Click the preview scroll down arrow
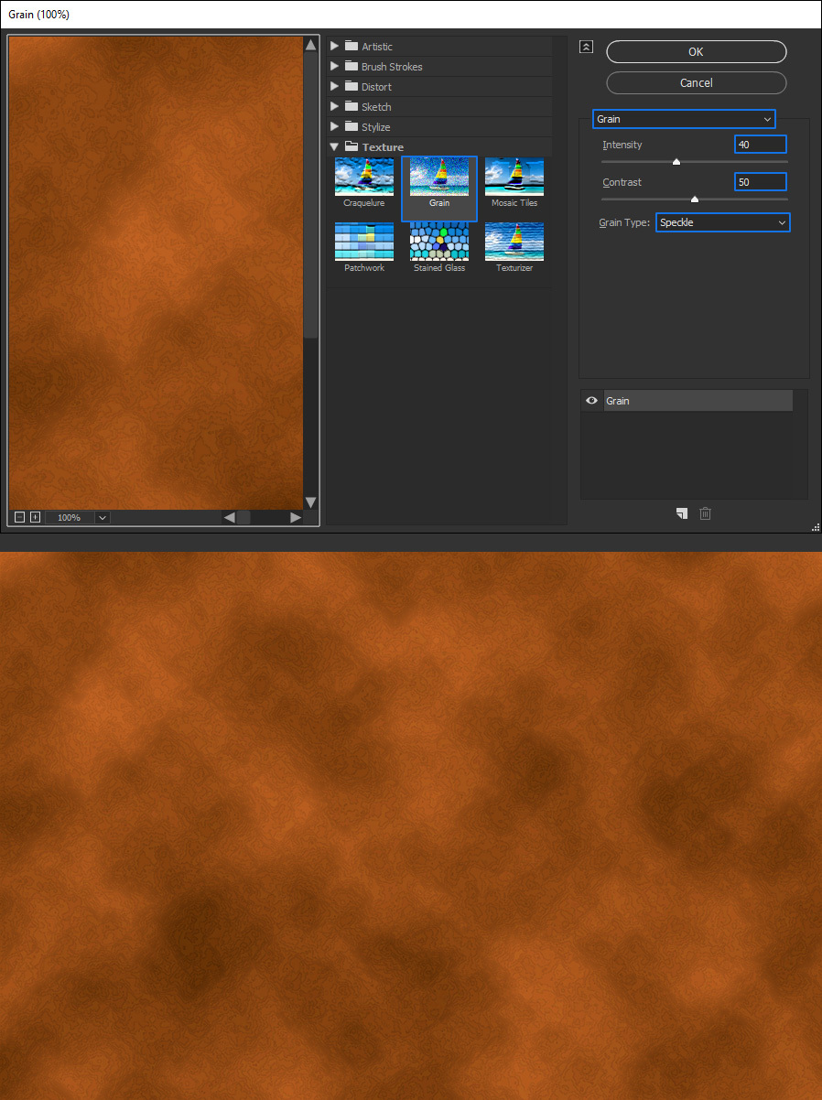 (310, 502)
